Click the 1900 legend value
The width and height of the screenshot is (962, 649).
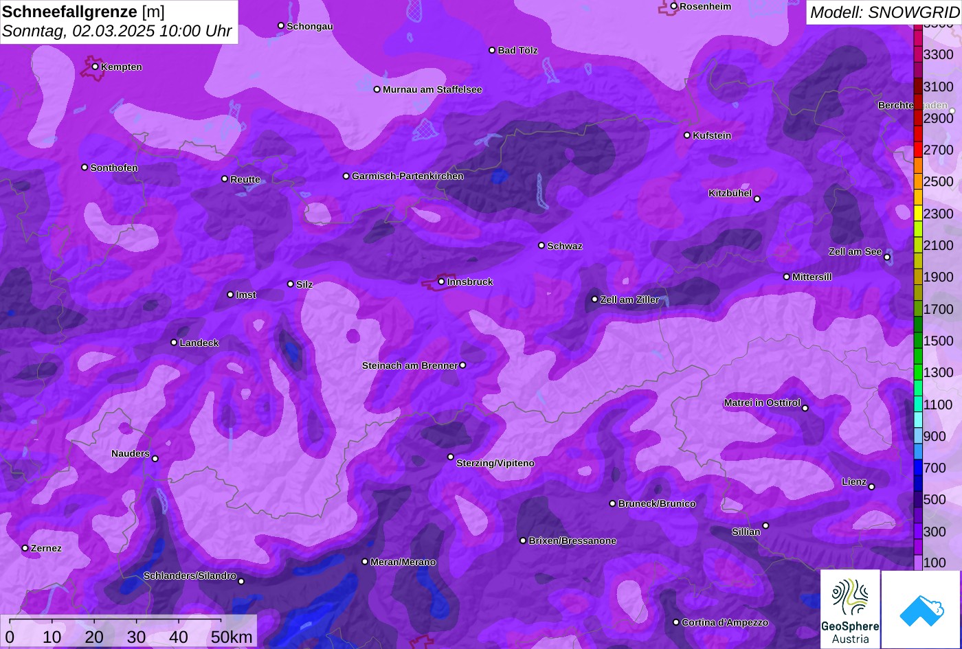tap(939, 277)
